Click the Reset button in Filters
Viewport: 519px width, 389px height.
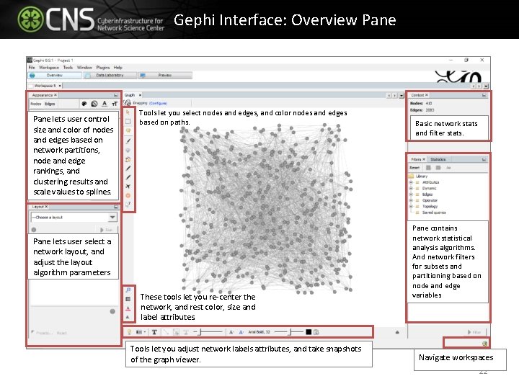(x=414, y=168)
